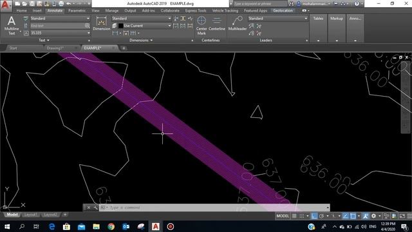Click the Annotation Scale status icon
Screen dimensions: 412x232
click(x=365, y=216)
